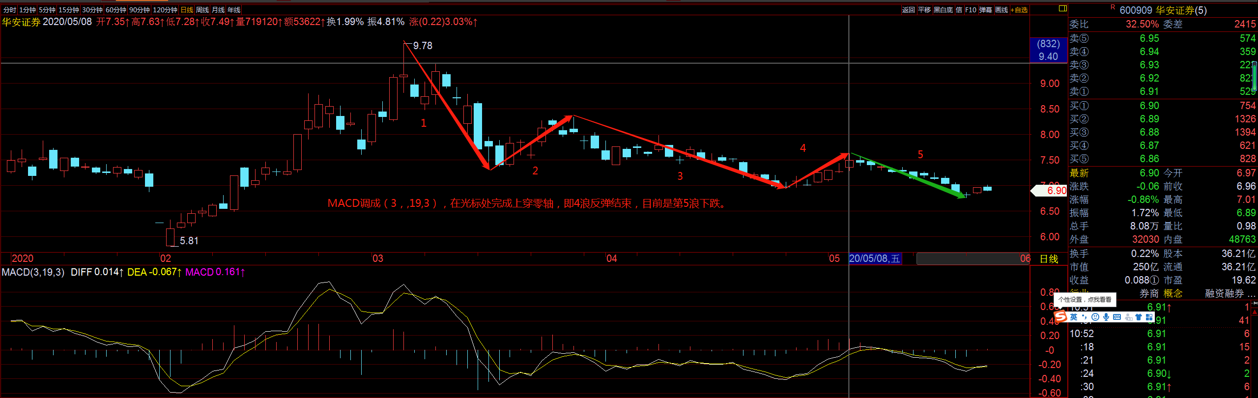This screenshot has width=1258, height=398.
Task: Switch to the 分时 intraday view
Action: click(9, 10)
